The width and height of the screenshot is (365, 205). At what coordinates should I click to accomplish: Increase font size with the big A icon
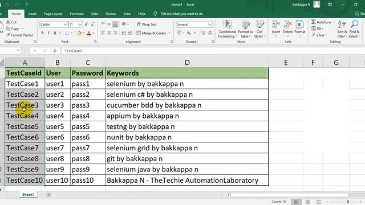tap(86, 24)
